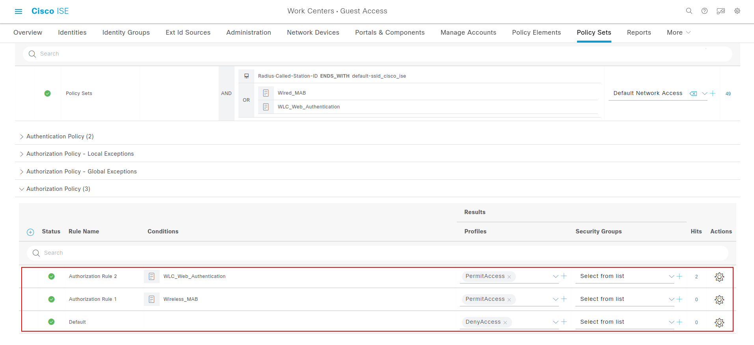Open the hamburger navigation menu
Image resolution: width=754 pixels, height=345 pixels.
19,11
